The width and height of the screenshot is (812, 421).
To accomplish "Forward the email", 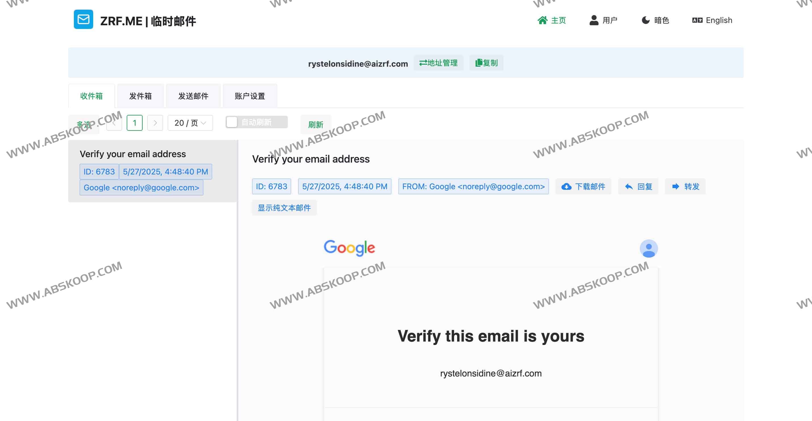I will [x=685, y=187].
